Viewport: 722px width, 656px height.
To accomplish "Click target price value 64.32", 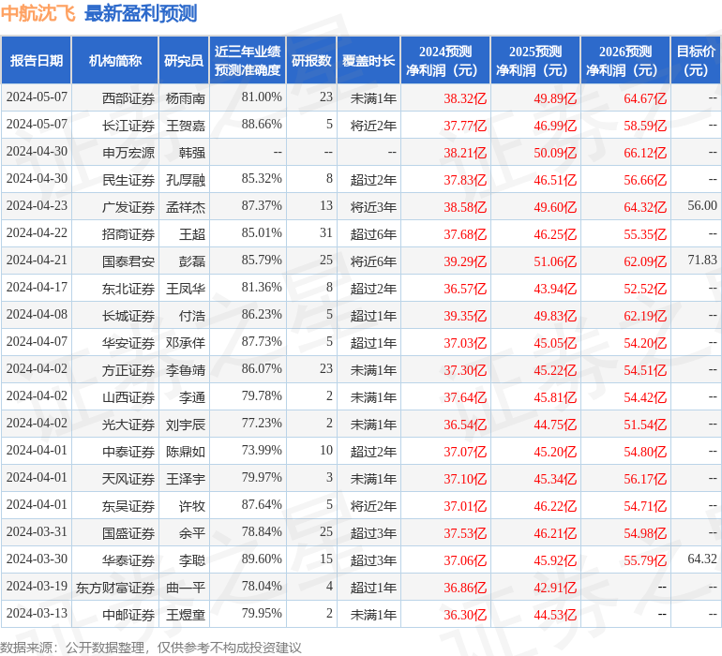I will [702, 559].
